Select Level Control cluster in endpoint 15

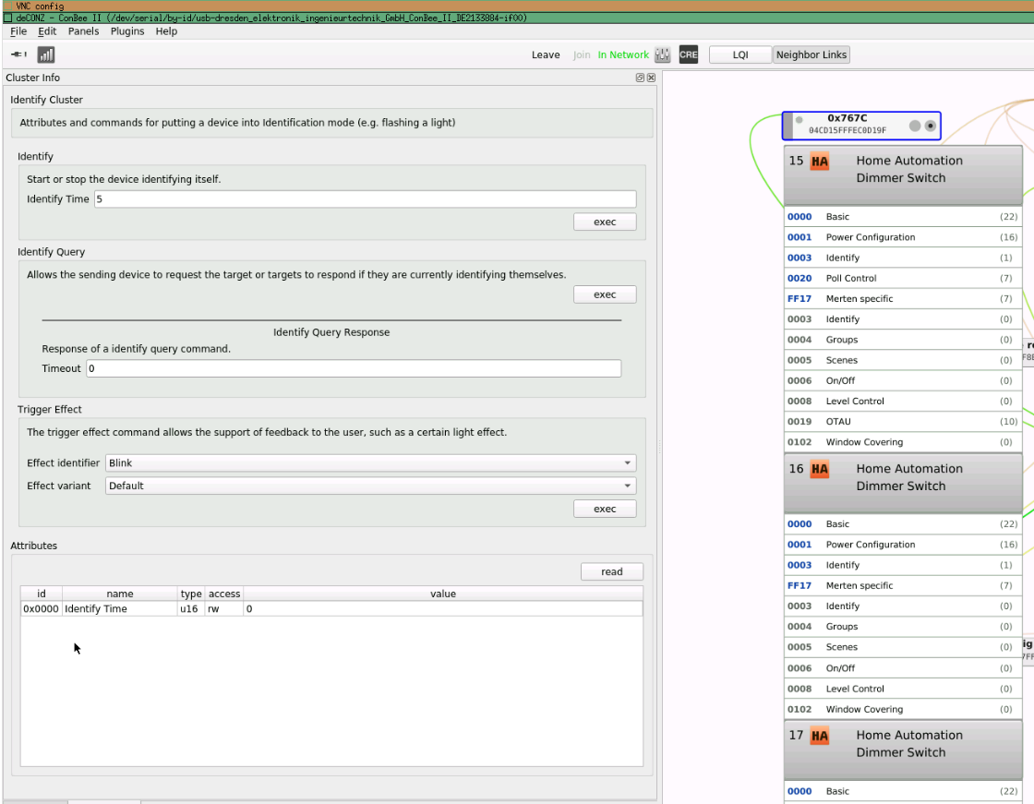[903, 401]
